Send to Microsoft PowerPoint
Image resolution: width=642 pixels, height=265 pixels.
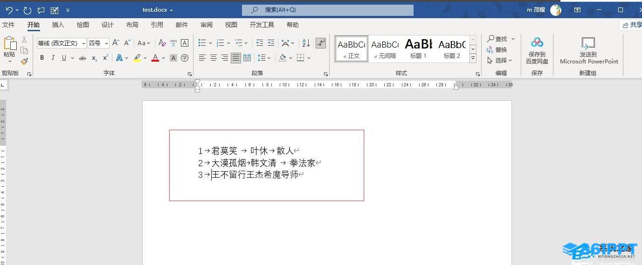[589, 50]
